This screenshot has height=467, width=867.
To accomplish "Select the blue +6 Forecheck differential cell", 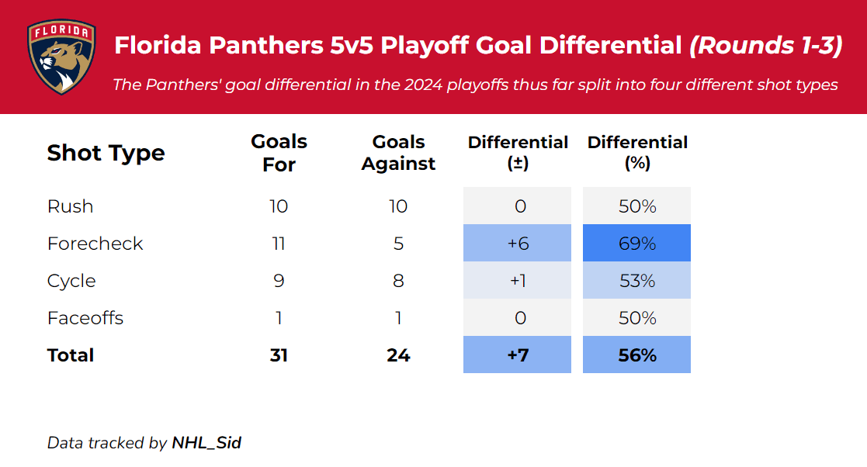I will pyautogui.click(x=518, y=244).
